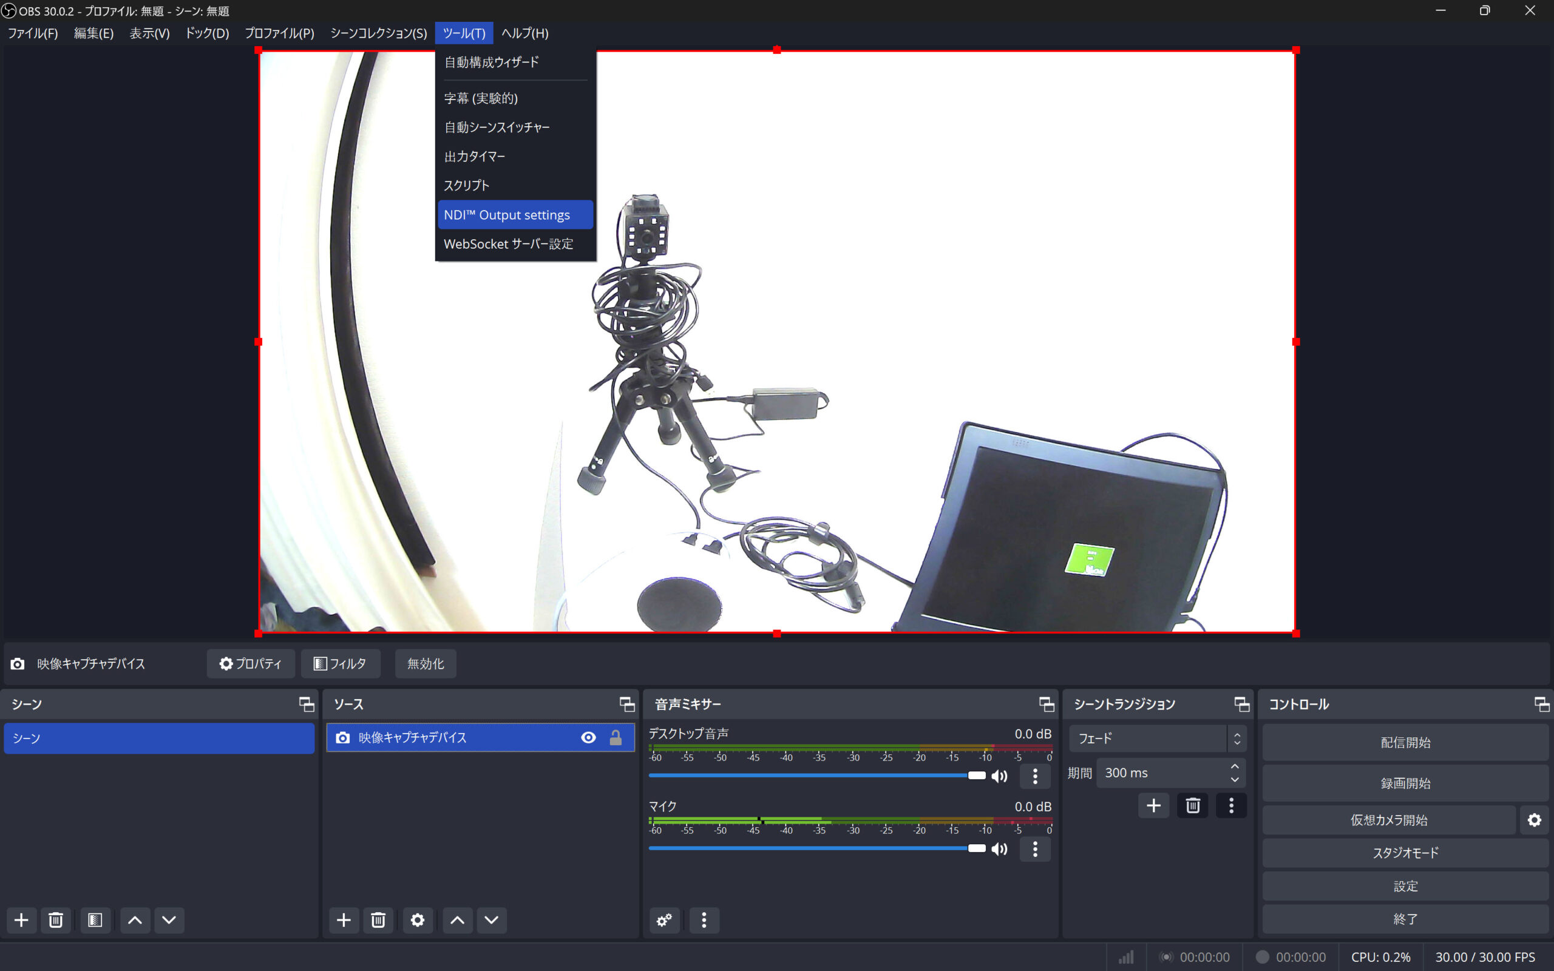The image size is (1554, 971).
Task: Click the 録画開始 button
Action: tap(1405, 783)
